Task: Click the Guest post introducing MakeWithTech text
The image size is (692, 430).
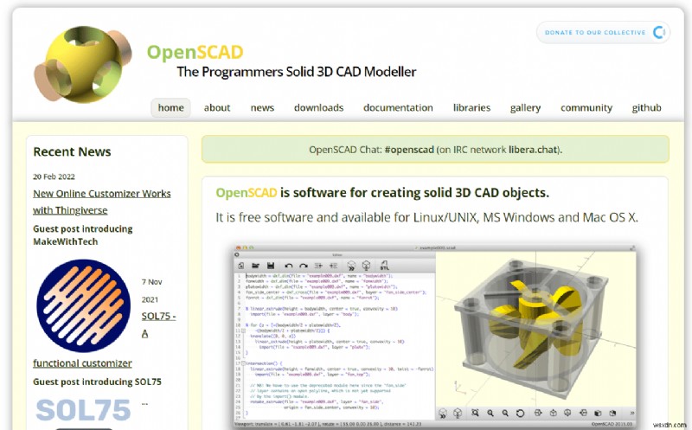Action: coord(83,235)
